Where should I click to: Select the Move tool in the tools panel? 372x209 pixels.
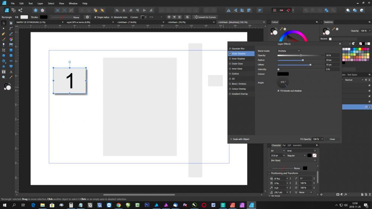[4, 23]
